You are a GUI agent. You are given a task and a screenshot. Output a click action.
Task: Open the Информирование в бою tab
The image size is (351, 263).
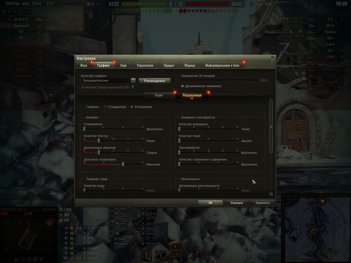click(x=222, y=65)
